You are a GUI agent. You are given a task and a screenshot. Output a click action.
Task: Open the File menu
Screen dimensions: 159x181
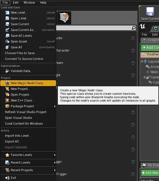(5, 3)
